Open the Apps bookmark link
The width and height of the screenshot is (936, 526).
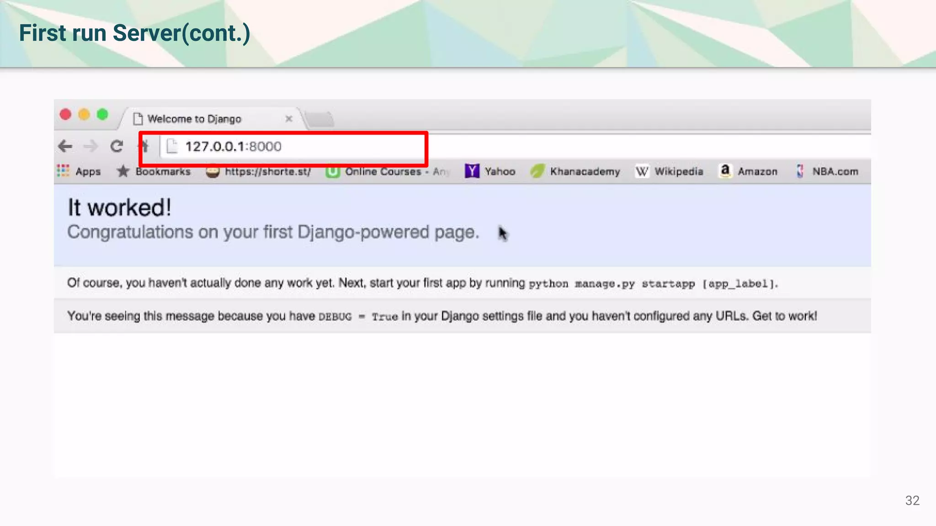(x=88, y=172)
